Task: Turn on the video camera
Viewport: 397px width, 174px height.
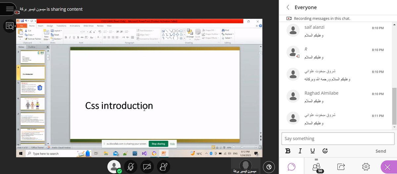Action: tap(147, 166)
